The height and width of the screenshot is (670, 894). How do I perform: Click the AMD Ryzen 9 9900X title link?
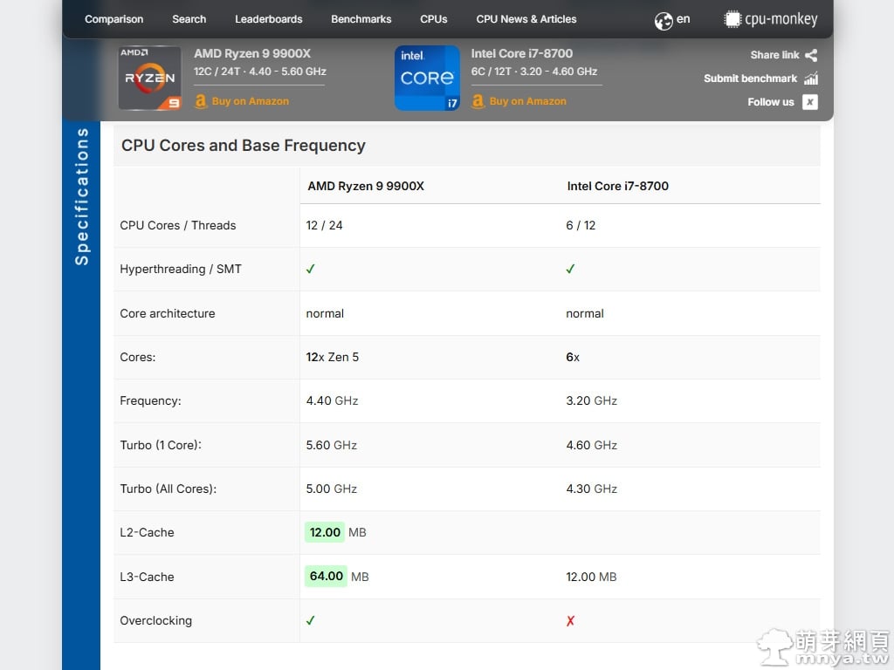pyautogui.click(x=252, y=53)
